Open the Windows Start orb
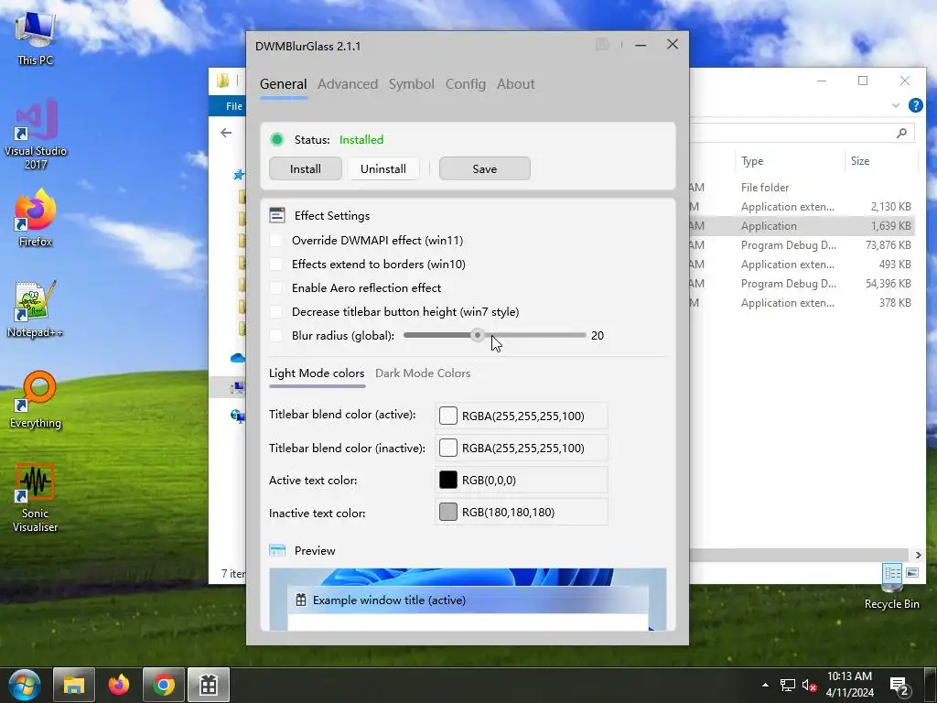This screenshot has height=703, width=937. click(x=24, y=685)
